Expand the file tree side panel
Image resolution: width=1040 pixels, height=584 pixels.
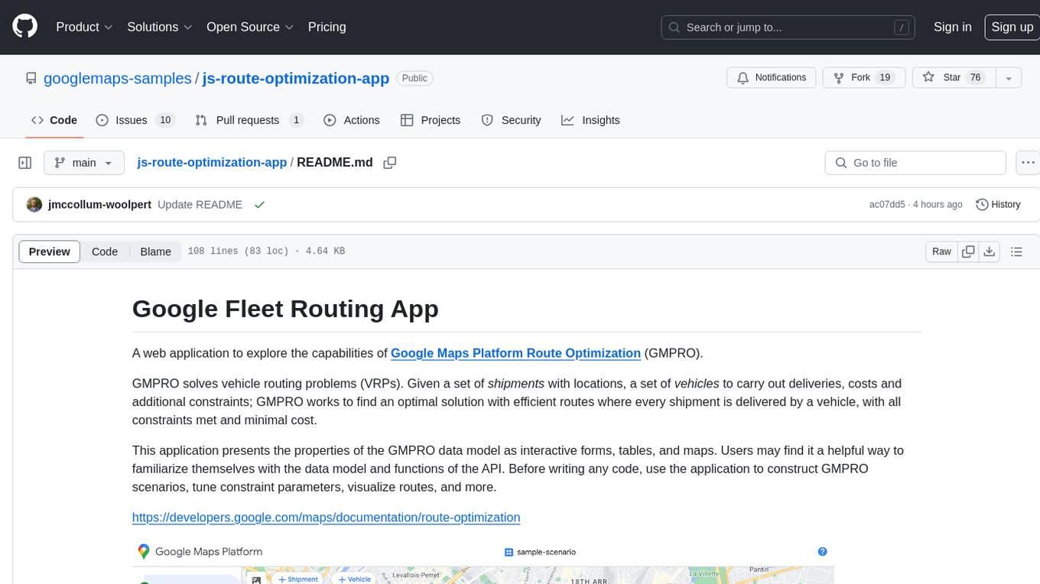pos(25,163)
